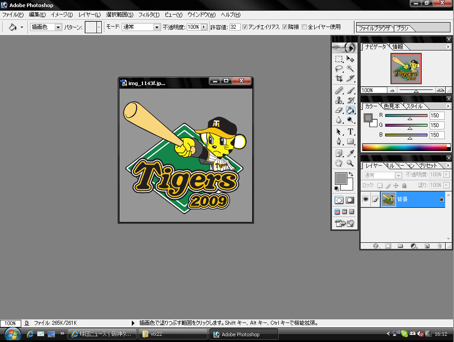Open the 描画色 fill source dropdown
Viewport: 454px width, 342px height.
coord(58,27)
